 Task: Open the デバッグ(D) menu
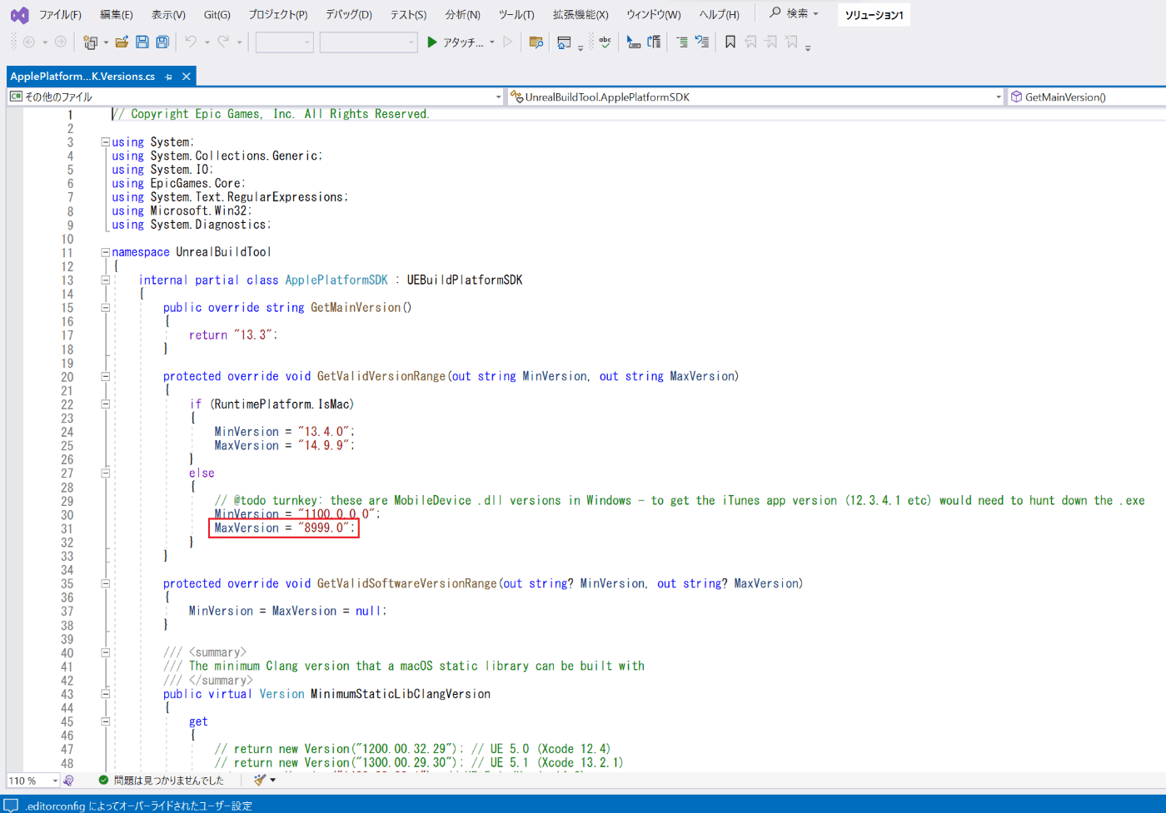349,15
